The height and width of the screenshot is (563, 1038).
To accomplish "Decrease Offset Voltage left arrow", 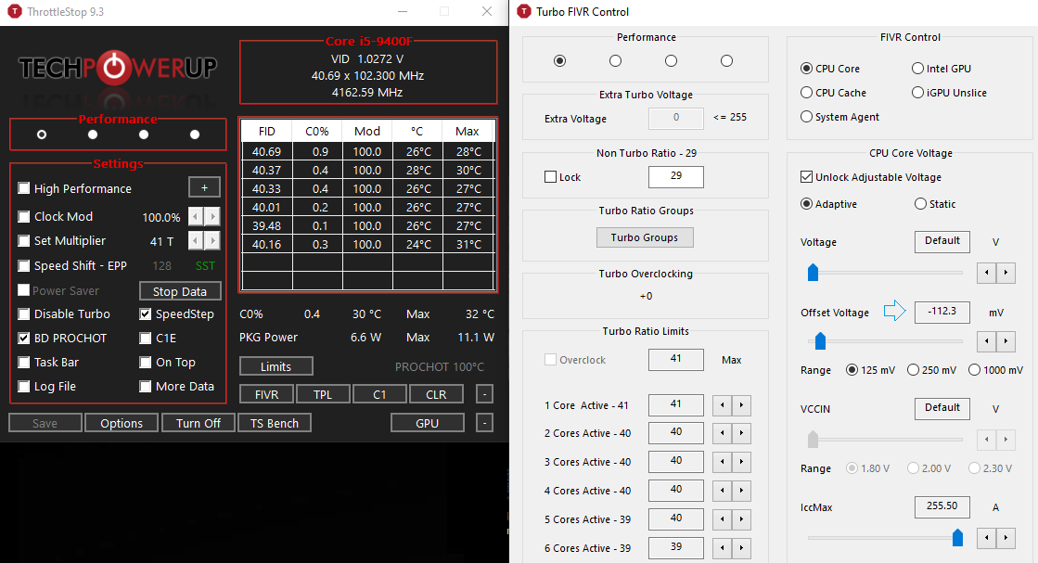I will 987,340.
